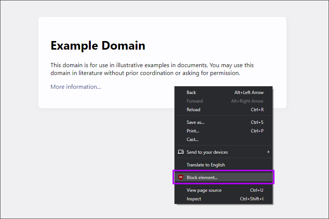The image size is (329, 219).
Task: Click the Example Domain heading
Action: [98, 46]
